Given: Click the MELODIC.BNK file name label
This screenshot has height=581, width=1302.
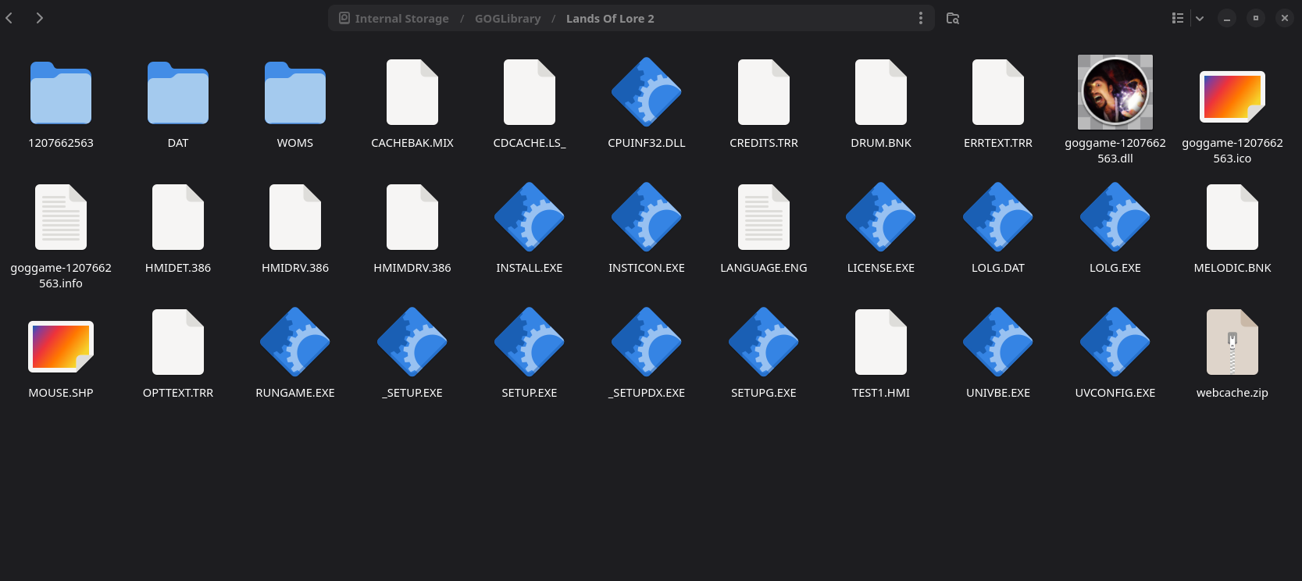Looking at the screenshot, I should tap(1232, 268).
